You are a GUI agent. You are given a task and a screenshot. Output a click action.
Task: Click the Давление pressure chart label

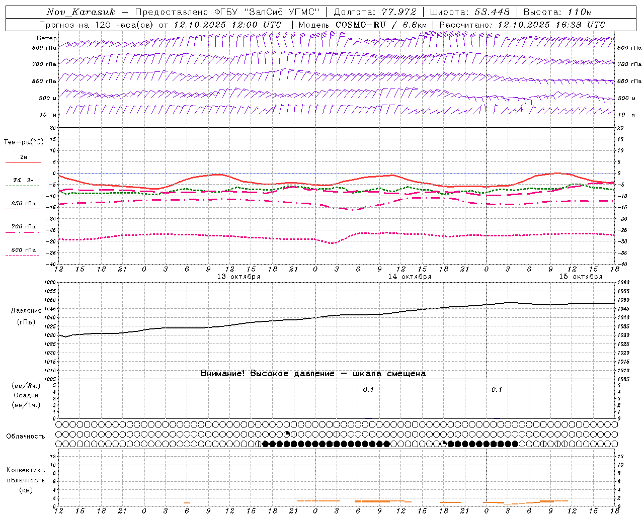[x=26, y=311]
